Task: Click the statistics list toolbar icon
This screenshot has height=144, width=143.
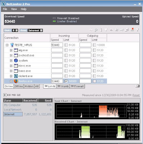Action: [96, 30]
